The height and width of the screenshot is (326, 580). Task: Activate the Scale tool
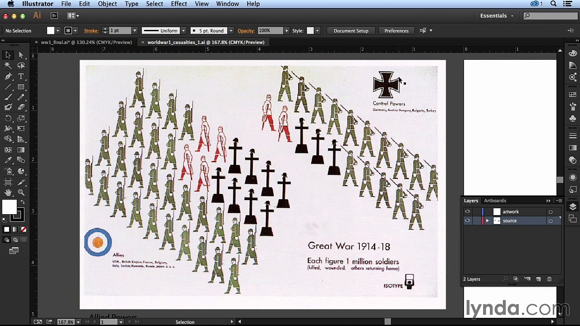pos(21,119)
